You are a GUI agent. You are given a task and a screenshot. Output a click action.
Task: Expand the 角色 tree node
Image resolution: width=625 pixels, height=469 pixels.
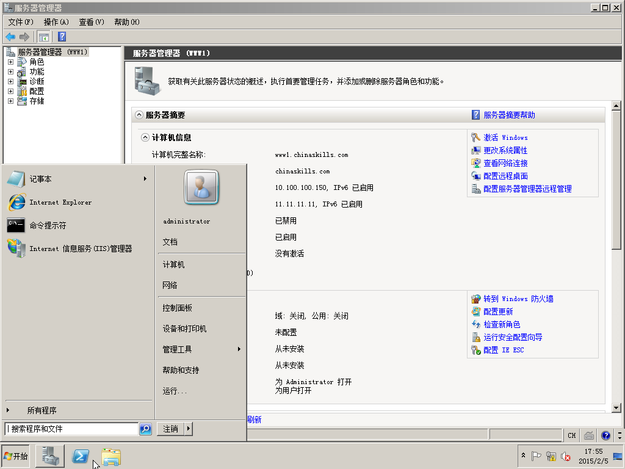coord(11,62)
